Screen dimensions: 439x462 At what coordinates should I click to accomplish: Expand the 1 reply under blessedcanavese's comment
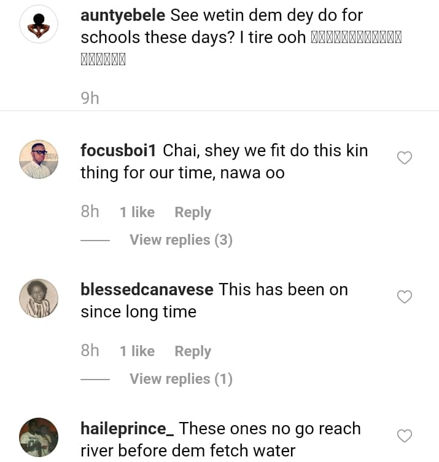[181, 379]
